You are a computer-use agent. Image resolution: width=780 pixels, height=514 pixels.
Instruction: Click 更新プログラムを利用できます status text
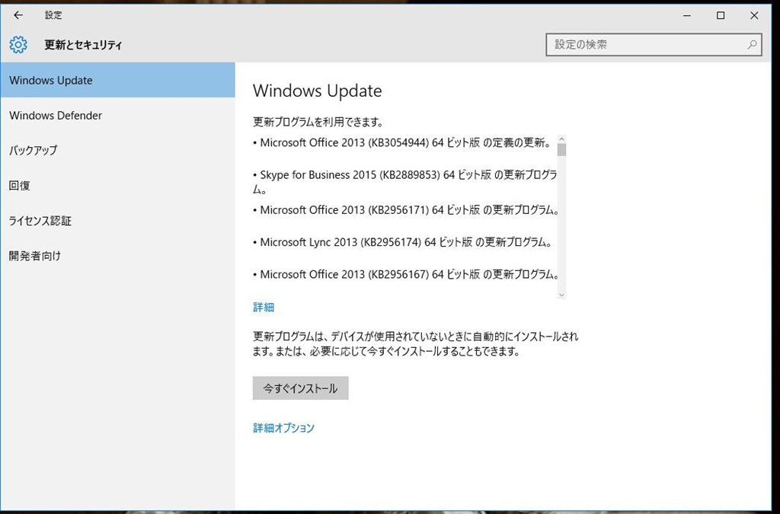(318, 122)
